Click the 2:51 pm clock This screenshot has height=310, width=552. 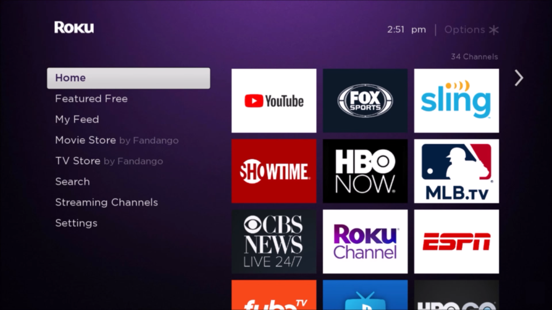[x=406, y=30]
